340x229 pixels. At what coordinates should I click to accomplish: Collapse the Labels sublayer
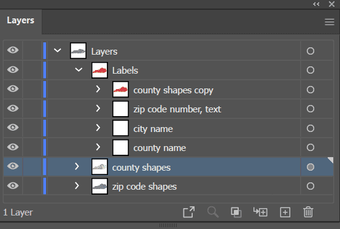(79, 70)
